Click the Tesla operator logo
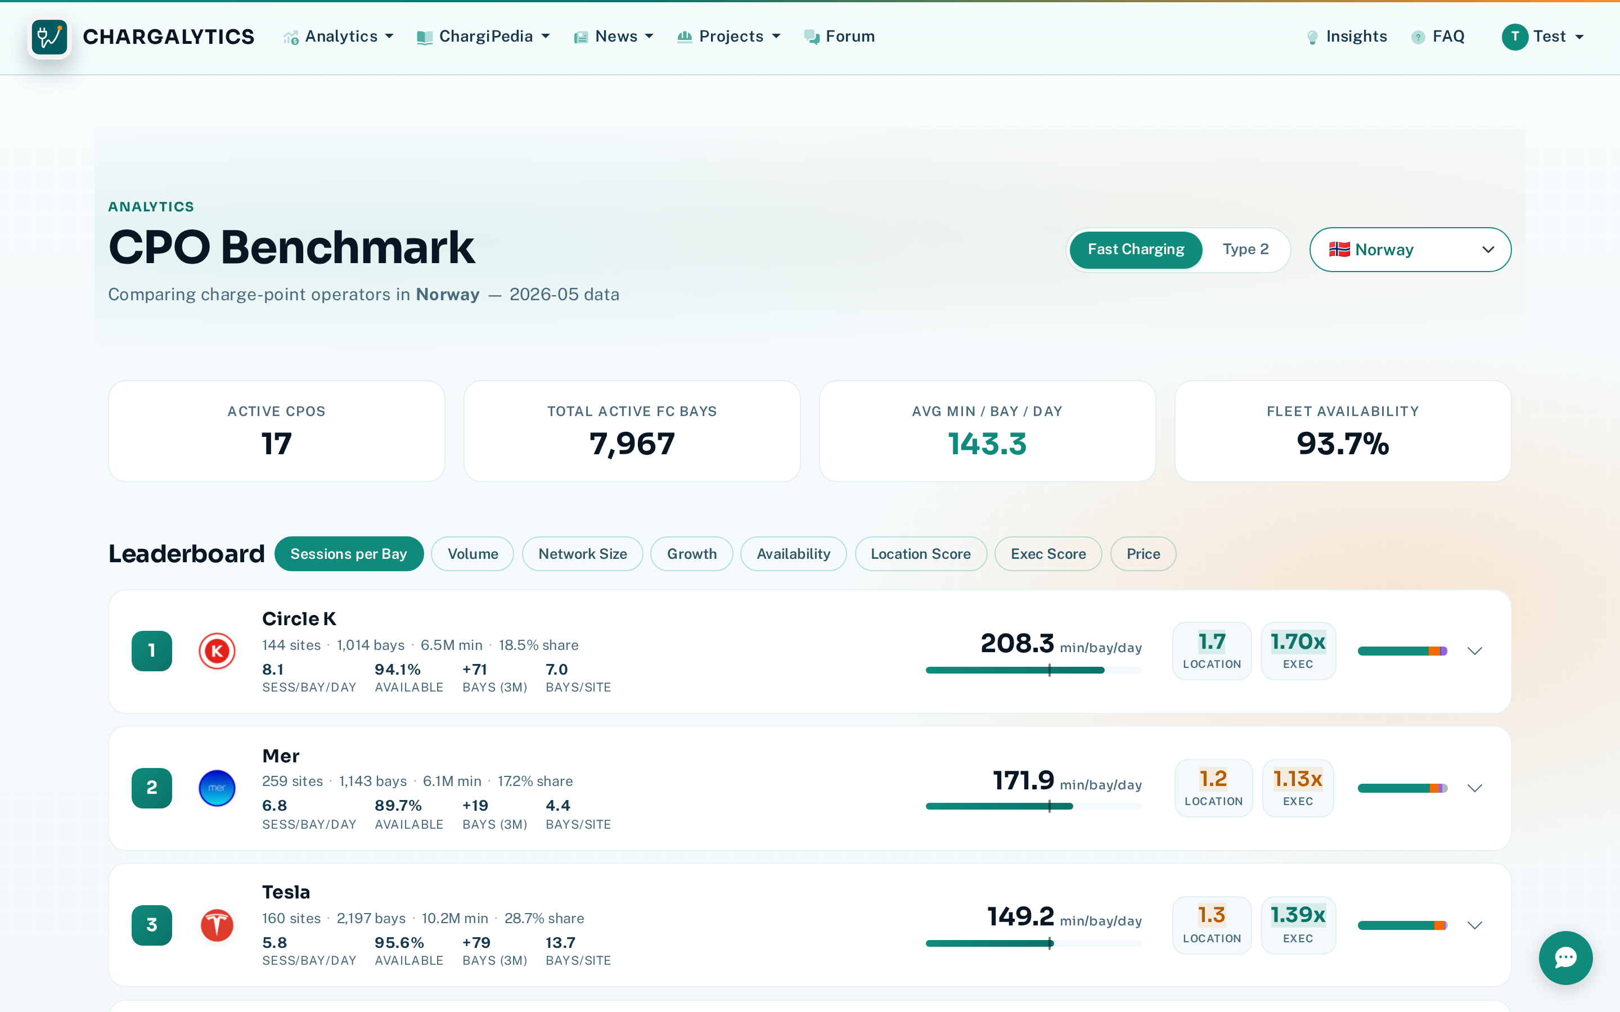Image resolution: width=1620 pixels, height=1012 pixels. (x=217, y=925)
